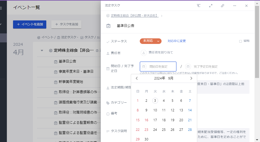Click the ステータス checkmark icon
This screenshot has height=142, width=260.
[108, 42]
